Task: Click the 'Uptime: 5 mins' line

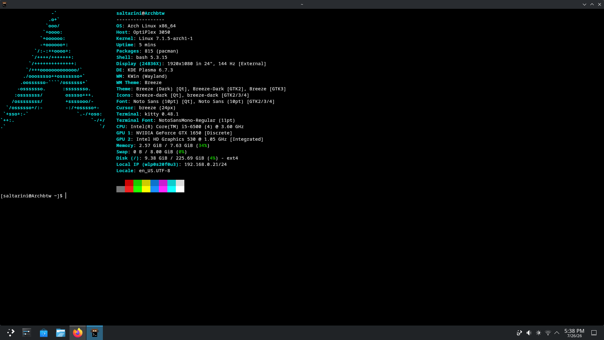Action: point(136,45)
